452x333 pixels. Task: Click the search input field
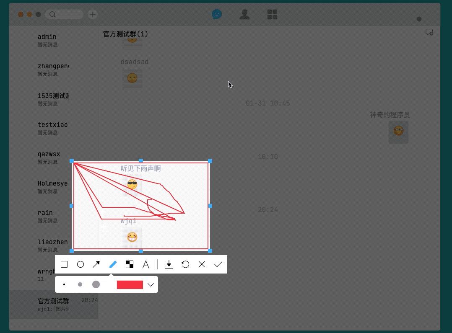click(65, 14)
